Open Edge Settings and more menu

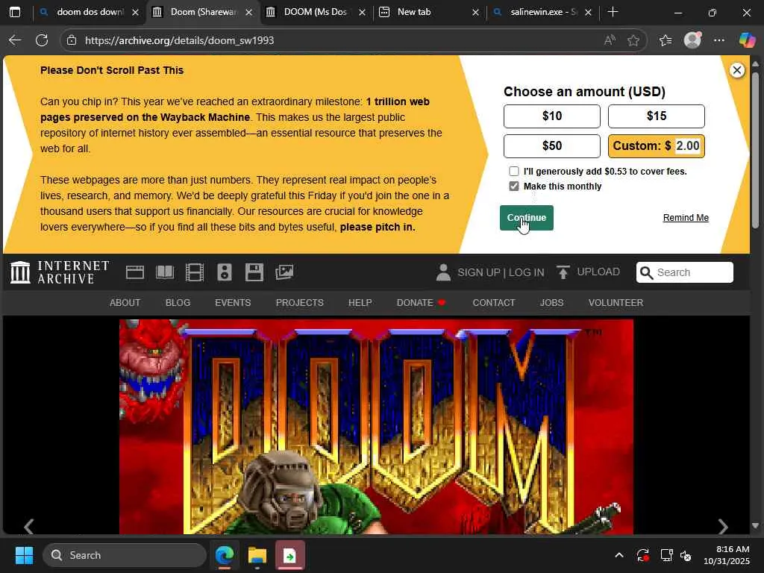point(719,40)
